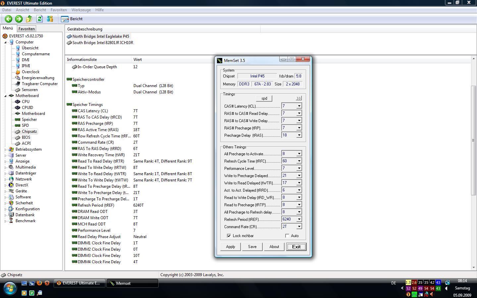Click the Apply button in MemSet

click(231, 247)
